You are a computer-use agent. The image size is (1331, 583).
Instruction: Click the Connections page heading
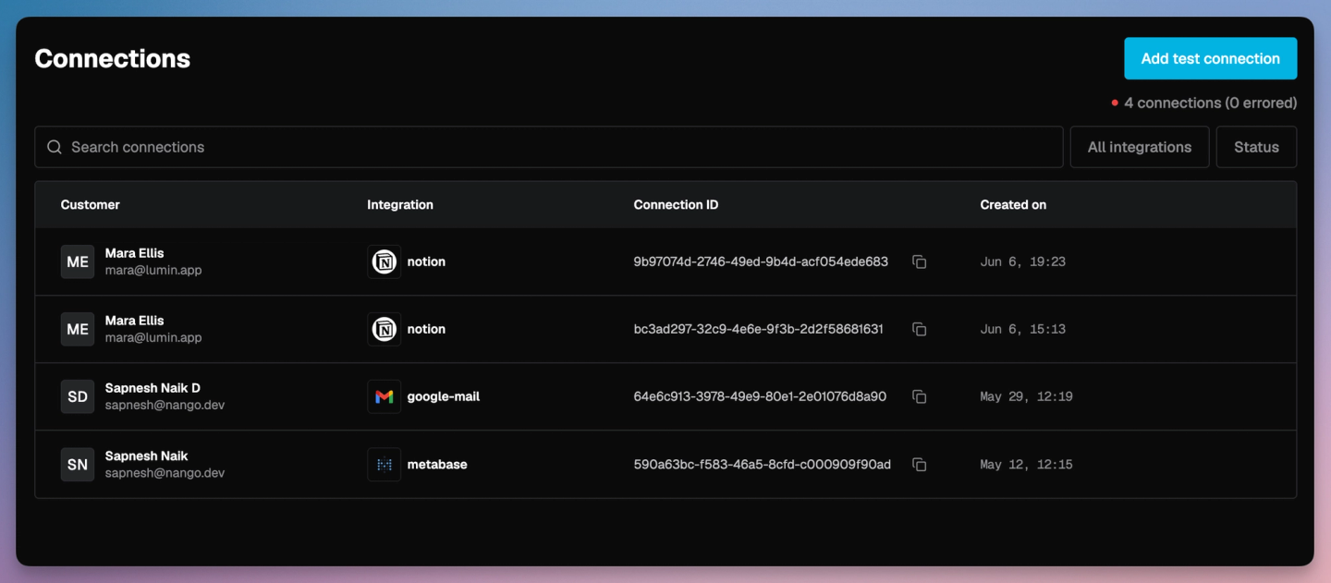113,58
